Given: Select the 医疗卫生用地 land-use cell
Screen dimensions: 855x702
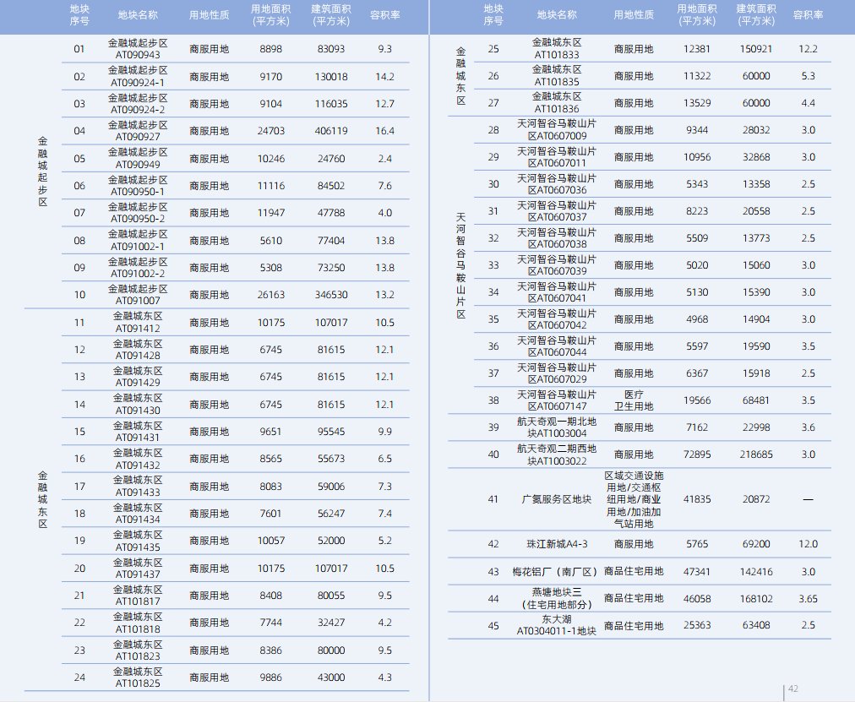Looking at the screenshot, I should 633,400.
